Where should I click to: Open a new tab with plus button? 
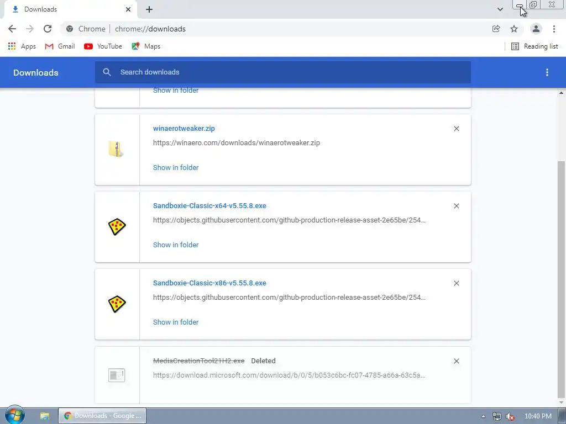pos(149,9)
